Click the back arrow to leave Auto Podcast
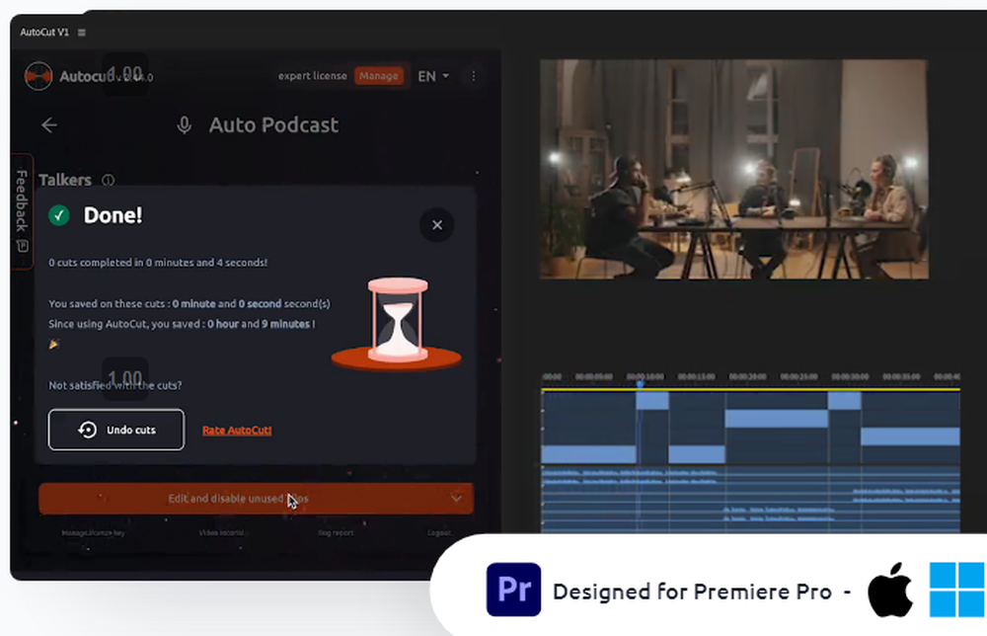 click(x=49, y=125)
